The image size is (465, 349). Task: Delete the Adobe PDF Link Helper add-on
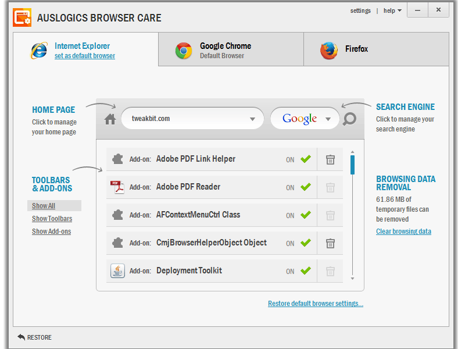coord(330,159)
